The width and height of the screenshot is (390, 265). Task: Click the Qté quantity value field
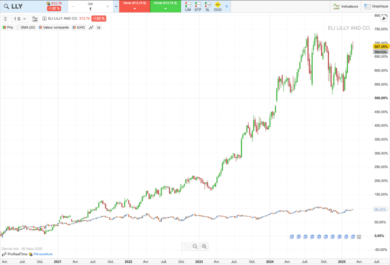click(x=90, y=9)
